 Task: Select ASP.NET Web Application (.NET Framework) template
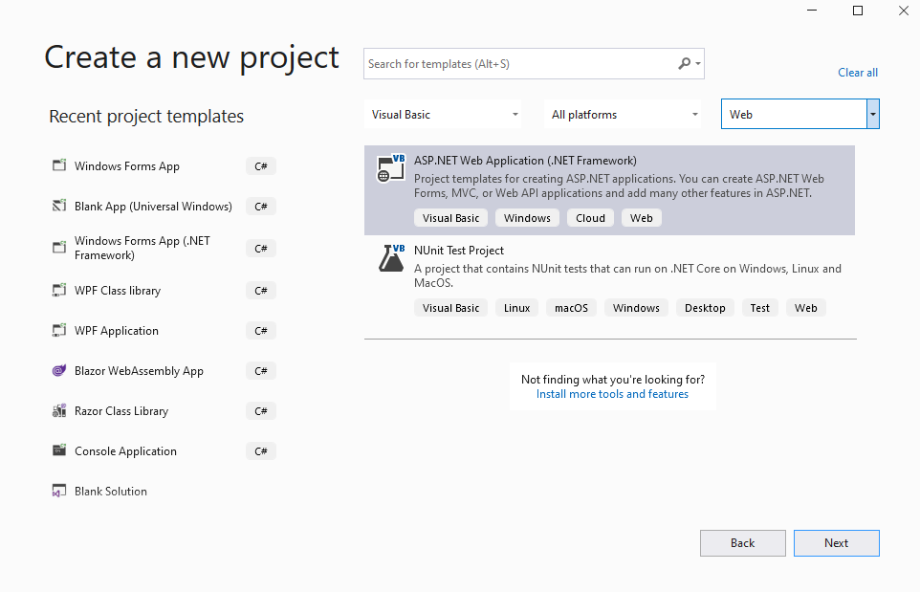point(609,190)
